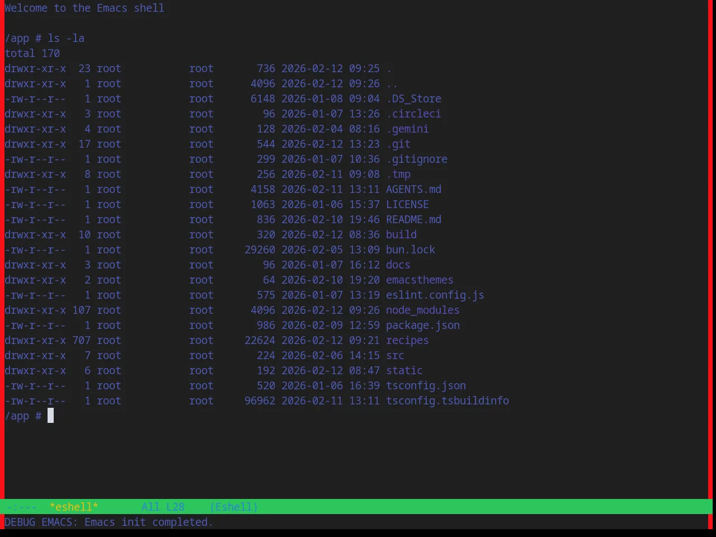Click the All L28 position indicator
Viewport: 716px width, 537px height.
(x=163, y=507)
